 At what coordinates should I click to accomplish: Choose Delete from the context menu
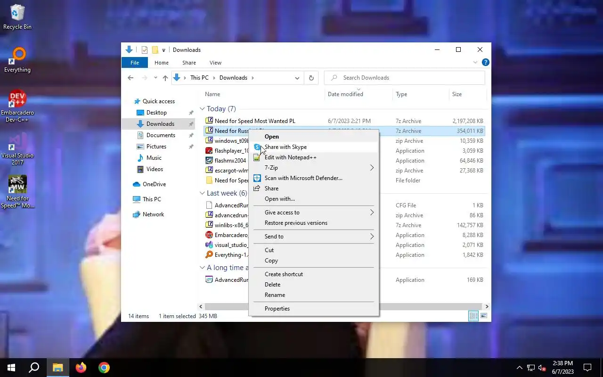(313, 285)
